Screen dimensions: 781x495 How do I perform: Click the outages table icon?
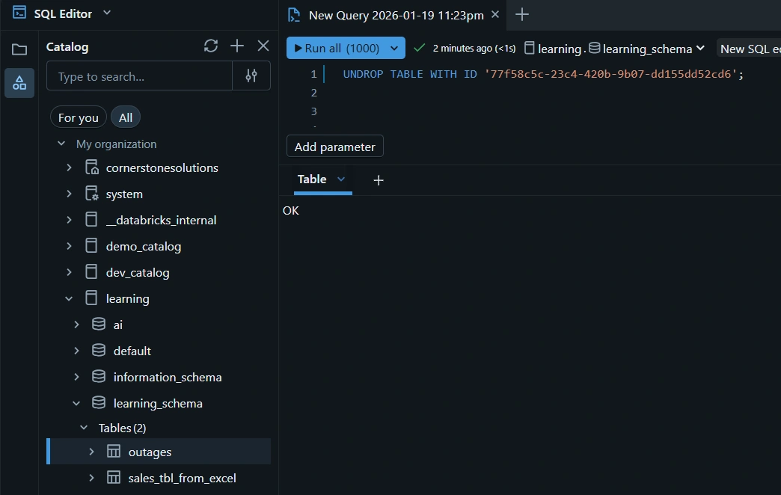(114, 451)
